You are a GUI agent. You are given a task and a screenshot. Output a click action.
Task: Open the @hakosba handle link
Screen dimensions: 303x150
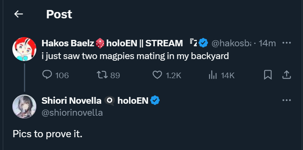pos(231,43)
